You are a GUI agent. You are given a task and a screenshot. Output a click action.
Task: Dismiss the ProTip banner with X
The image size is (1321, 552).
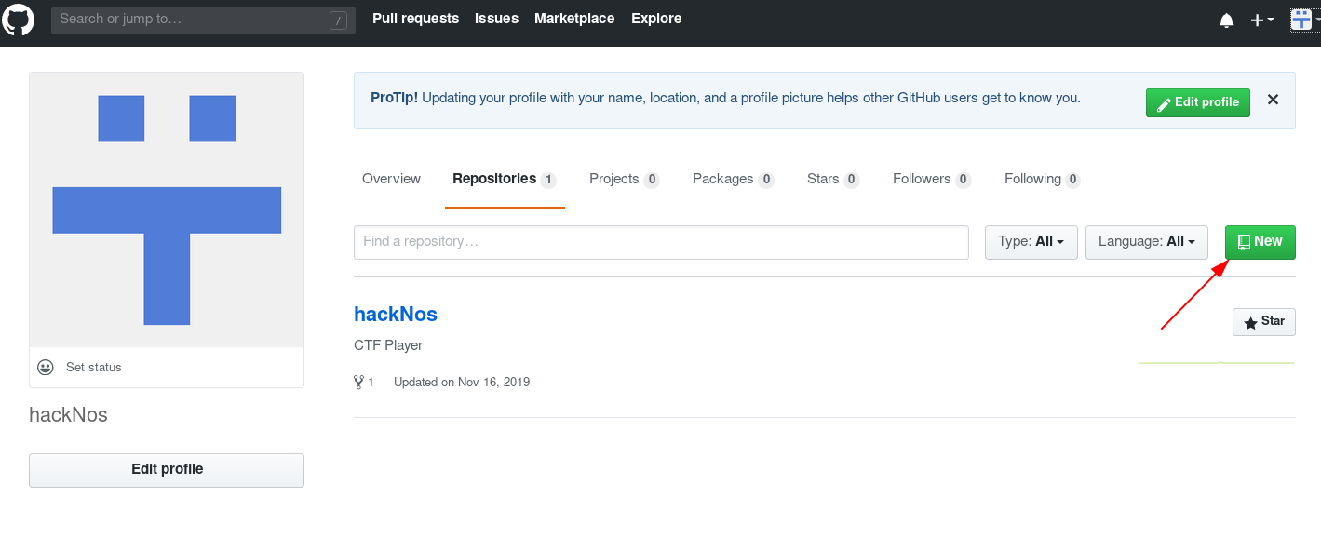pyautogui.click(x=1273, y=100)
